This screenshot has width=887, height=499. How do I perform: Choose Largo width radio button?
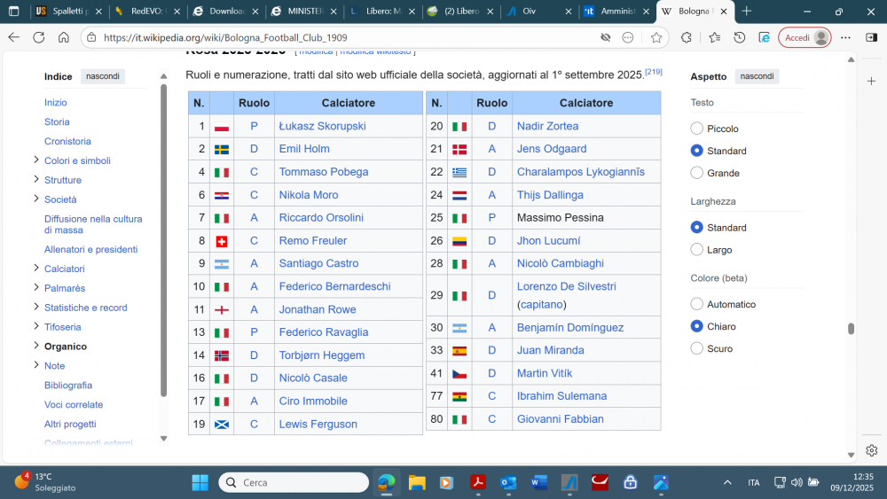click(x=697, y=250)
